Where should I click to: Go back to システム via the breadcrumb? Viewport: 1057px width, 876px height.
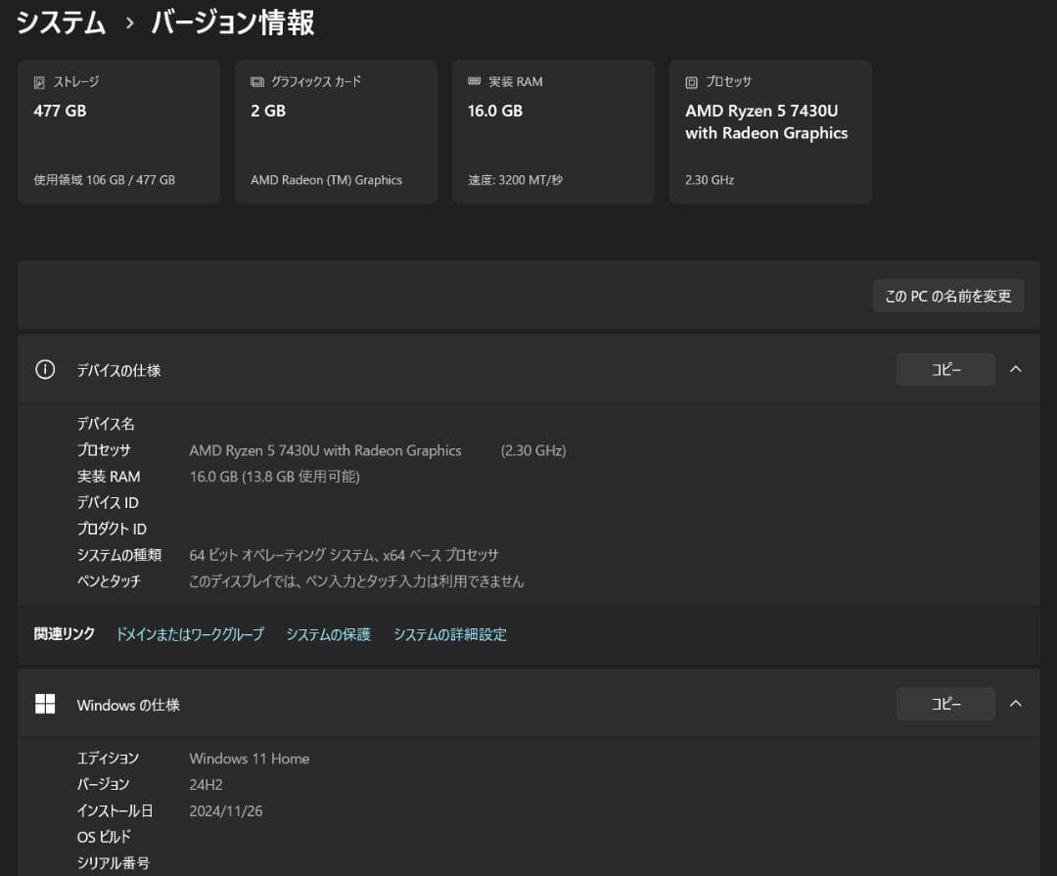(x=61, y=23)
